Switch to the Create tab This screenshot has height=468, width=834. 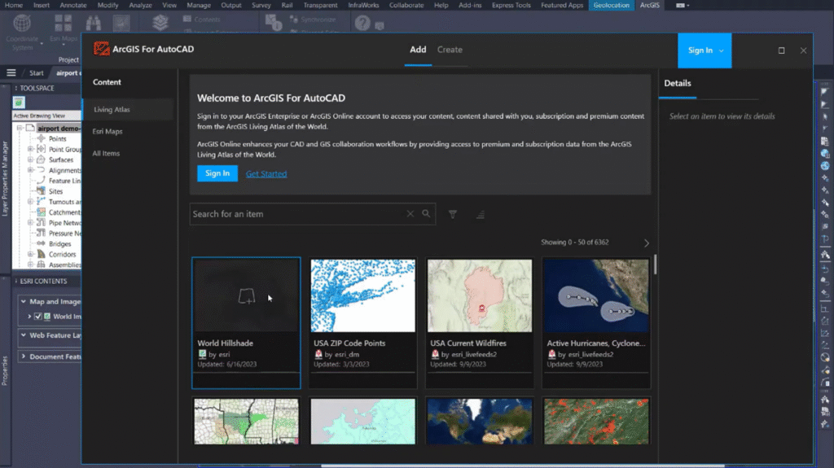tap(450, 50)
